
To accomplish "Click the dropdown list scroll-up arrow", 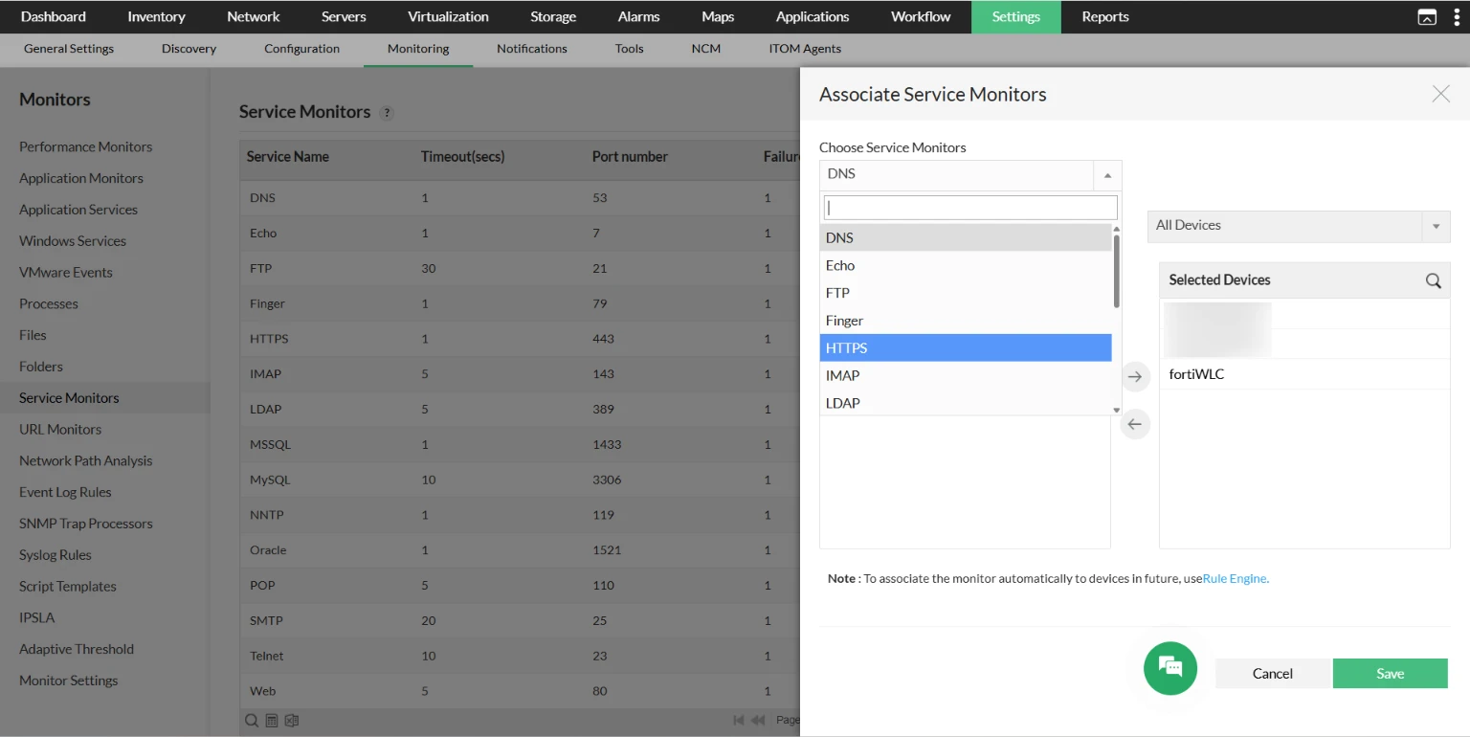I will (1116, 230).
